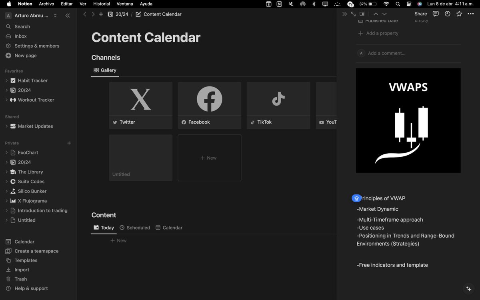480x300 pixels.
Task: Go back with the left arrow
Action: (84, 14)
